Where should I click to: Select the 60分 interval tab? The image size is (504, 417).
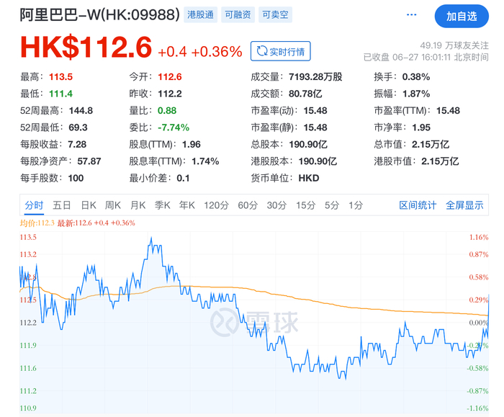(248, 205)
